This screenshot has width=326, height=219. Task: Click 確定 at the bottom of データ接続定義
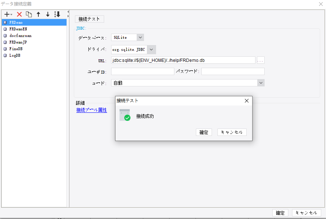tap(280, 213)
